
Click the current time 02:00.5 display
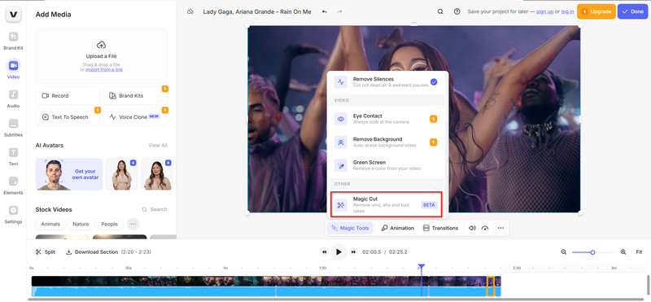click(x=372, y=252)
